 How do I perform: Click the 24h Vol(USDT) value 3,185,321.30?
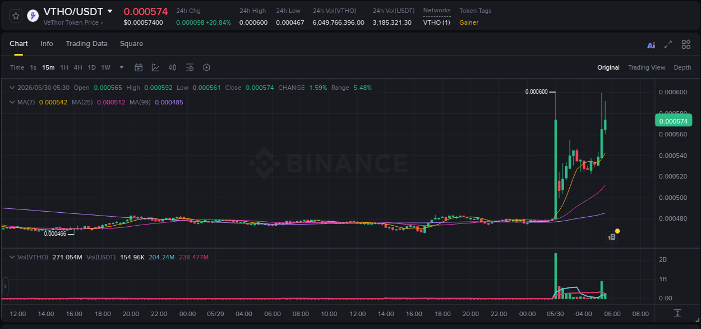pyautogui.click(x=392, y=22)
